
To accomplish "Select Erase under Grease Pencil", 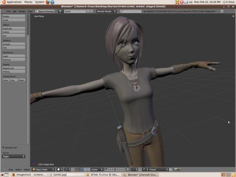I will 21,80.
